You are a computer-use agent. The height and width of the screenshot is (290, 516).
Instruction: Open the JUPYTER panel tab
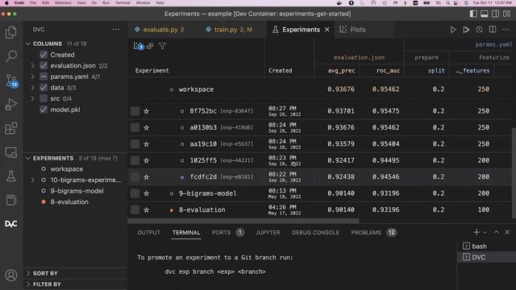268,233
